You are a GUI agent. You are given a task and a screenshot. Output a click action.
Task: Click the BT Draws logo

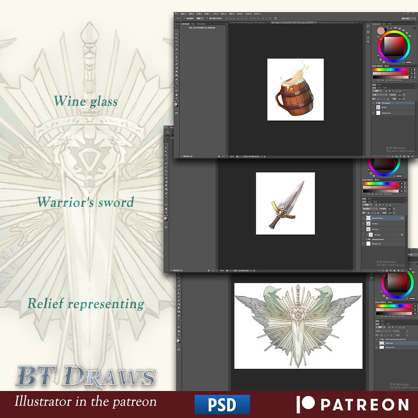86,376
